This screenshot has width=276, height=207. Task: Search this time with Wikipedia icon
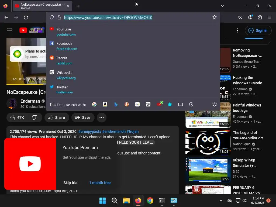click(x=148, y=104)
